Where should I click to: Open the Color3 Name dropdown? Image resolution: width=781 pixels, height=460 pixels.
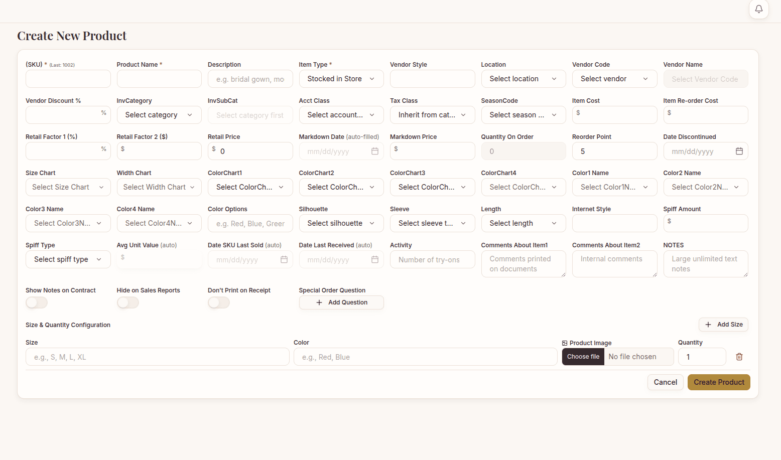coord(68,223)
